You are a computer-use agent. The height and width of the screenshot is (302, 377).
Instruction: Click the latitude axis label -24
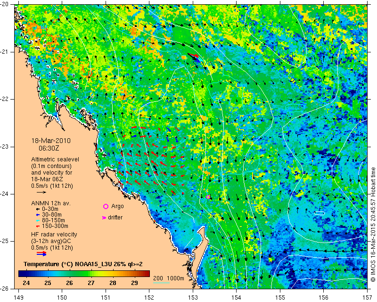click(5, 194)
